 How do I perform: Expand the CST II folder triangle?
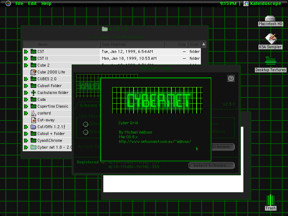tap(26, 58)
